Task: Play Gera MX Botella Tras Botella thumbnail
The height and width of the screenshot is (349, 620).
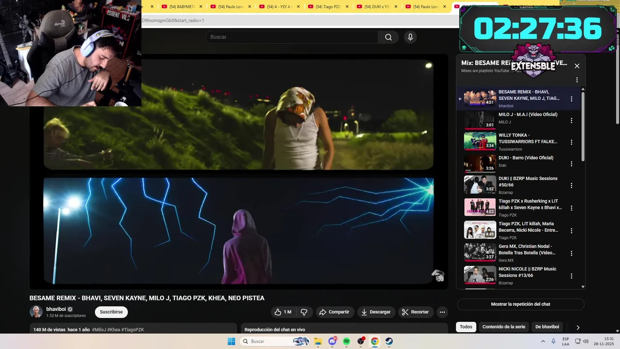Action: pos(480,253)
